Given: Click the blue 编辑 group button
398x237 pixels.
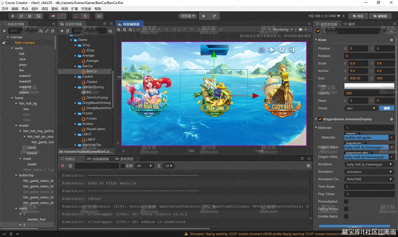Looking at the screenshot, I should point(387,108).
